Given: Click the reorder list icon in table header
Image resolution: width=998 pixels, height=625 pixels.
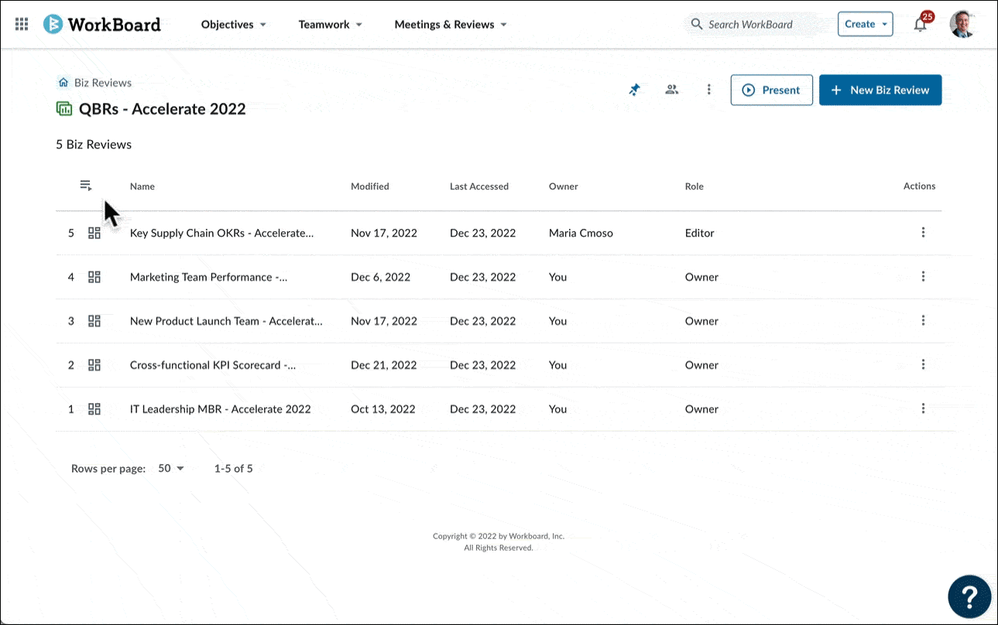Looking at the screenshot, I should pyautogui.click(x=85, y=186).
